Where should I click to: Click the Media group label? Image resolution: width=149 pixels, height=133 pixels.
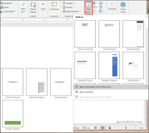pos(33,16)
